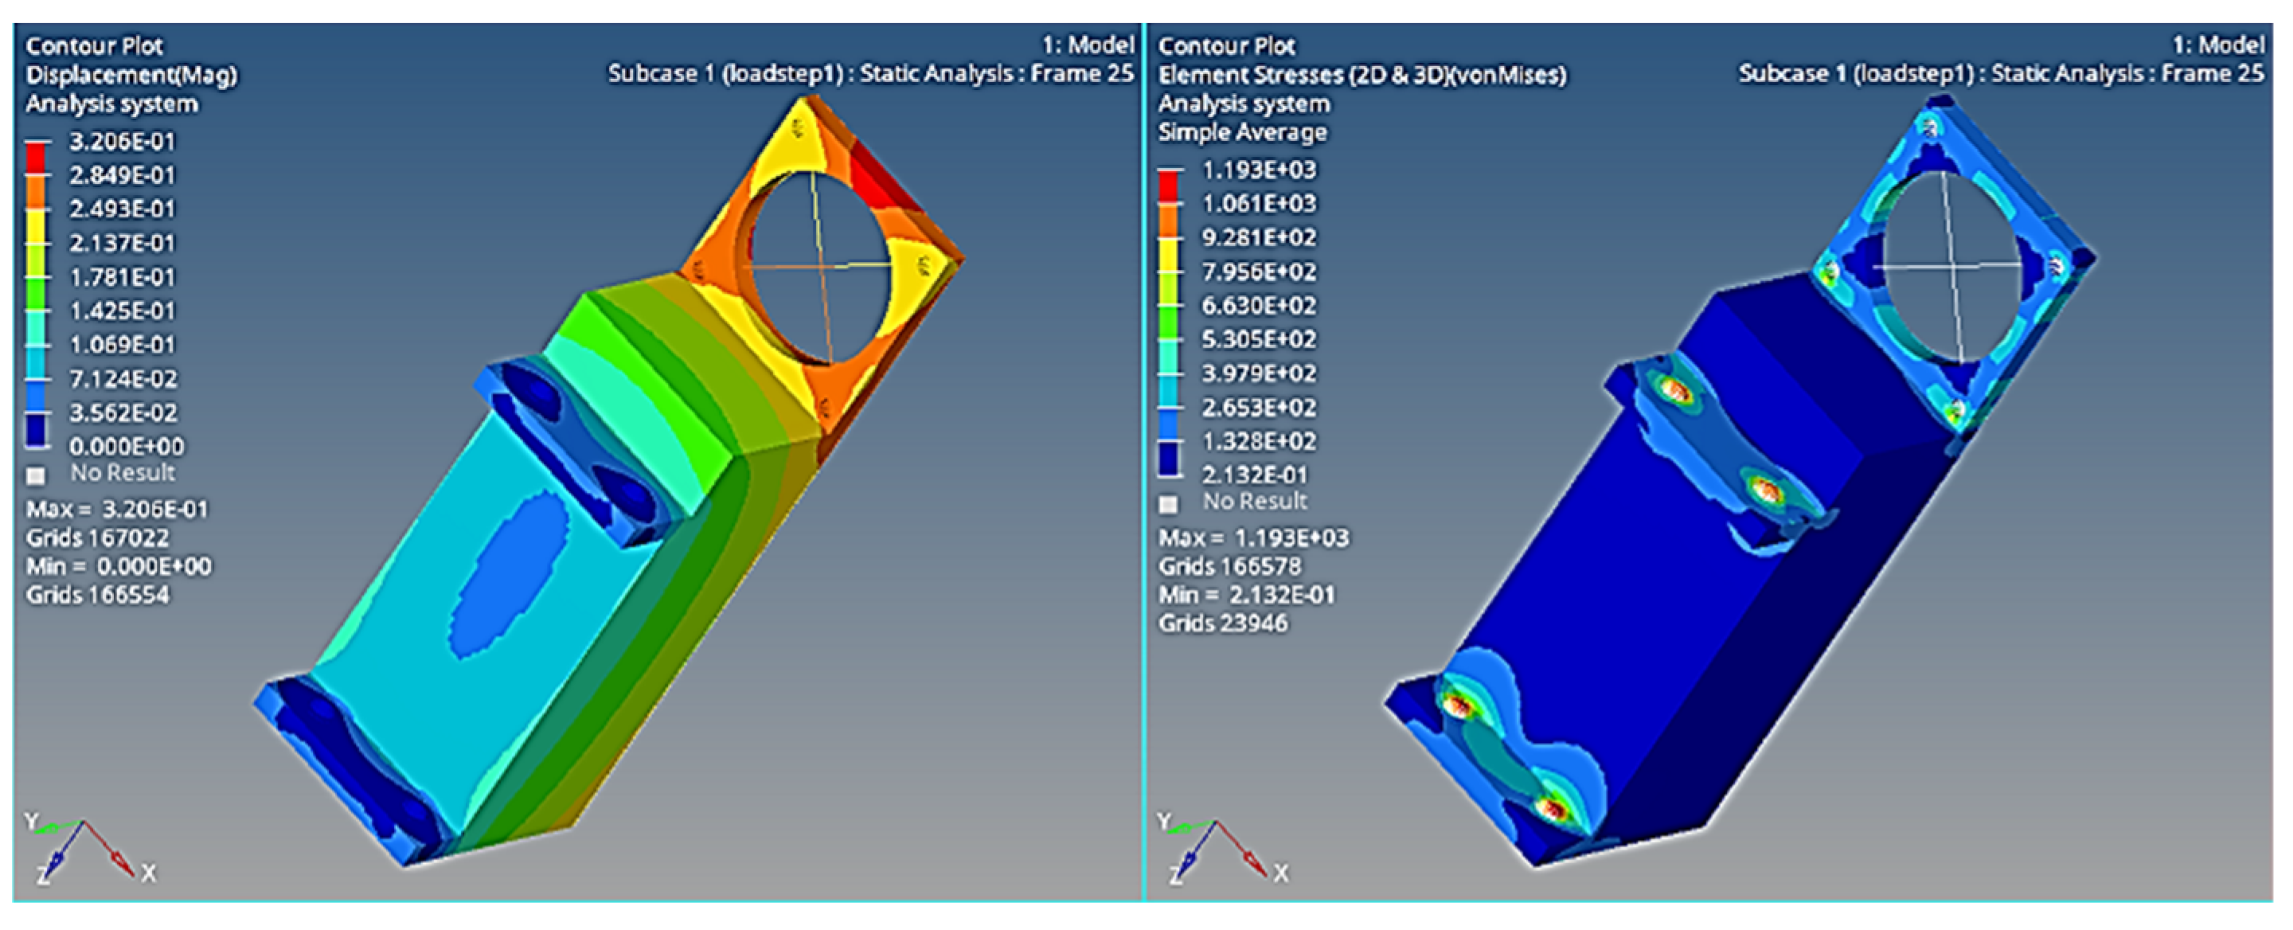Click the legend value 7.124E-02
Image resolution: width=2293 pixels, height=930 pixels.
pos(123,379)
